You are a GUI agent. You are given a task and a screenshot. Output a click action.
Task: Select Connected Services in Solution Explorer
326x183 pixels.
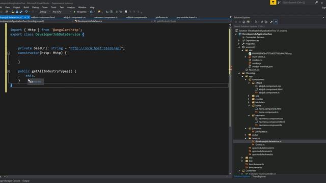click(x=255, y=37)
